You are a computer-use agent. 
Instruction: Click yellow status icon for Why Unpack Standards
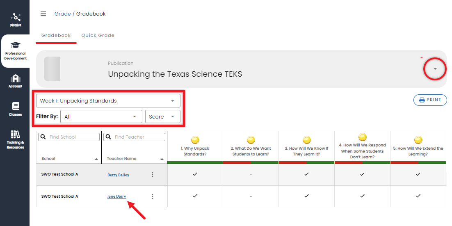(x=195, y=140)
